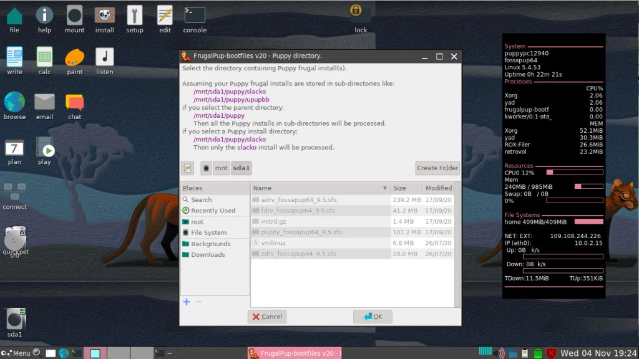639x359 pixels.
Task: Open the taskbar Menu button
Action: pos(16,353)
